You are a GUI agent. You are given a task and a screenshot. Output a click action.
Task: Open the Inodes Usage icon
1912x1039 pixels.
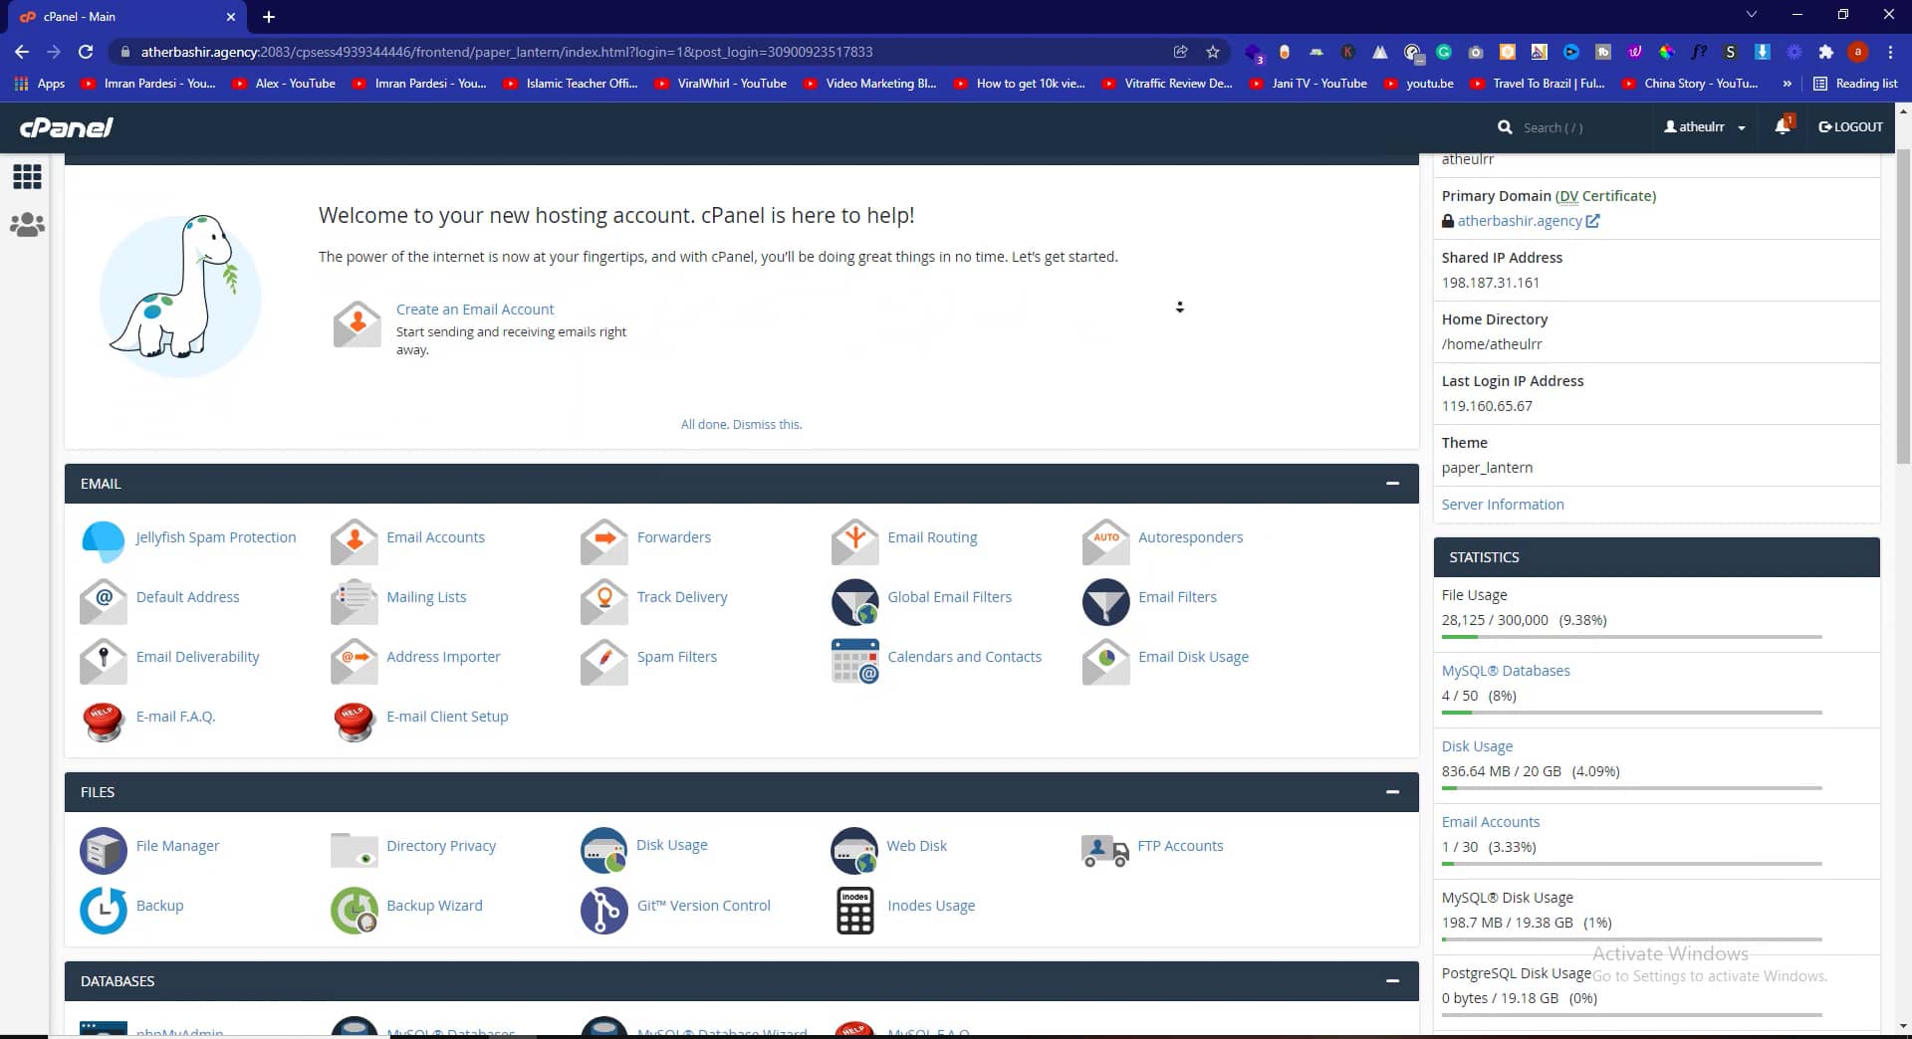click(855, 910)
